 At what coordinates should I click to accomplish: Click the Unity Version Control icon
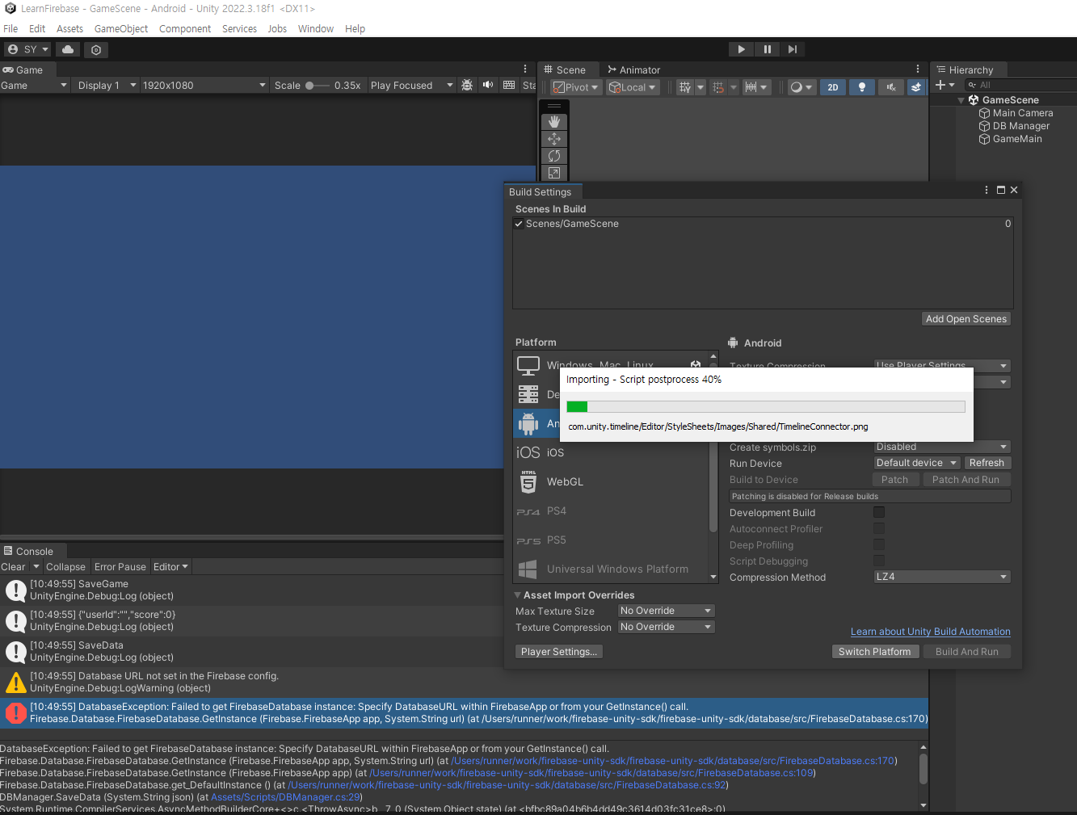(x=96, y=49)
